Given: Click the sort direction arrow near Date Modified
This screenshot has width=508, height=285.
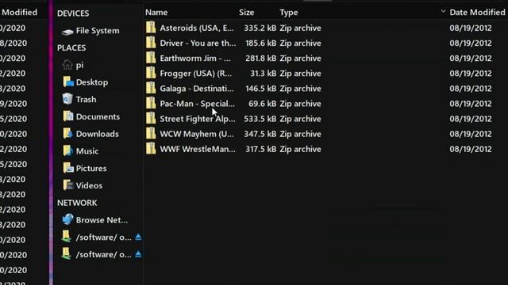Looking at the screenshot, I should pos(443,11).
